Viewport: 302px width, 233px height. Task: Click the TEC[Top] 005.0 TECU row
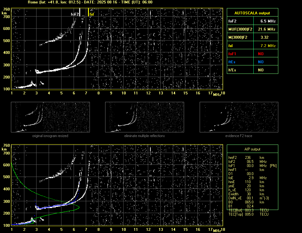(248, 214)
